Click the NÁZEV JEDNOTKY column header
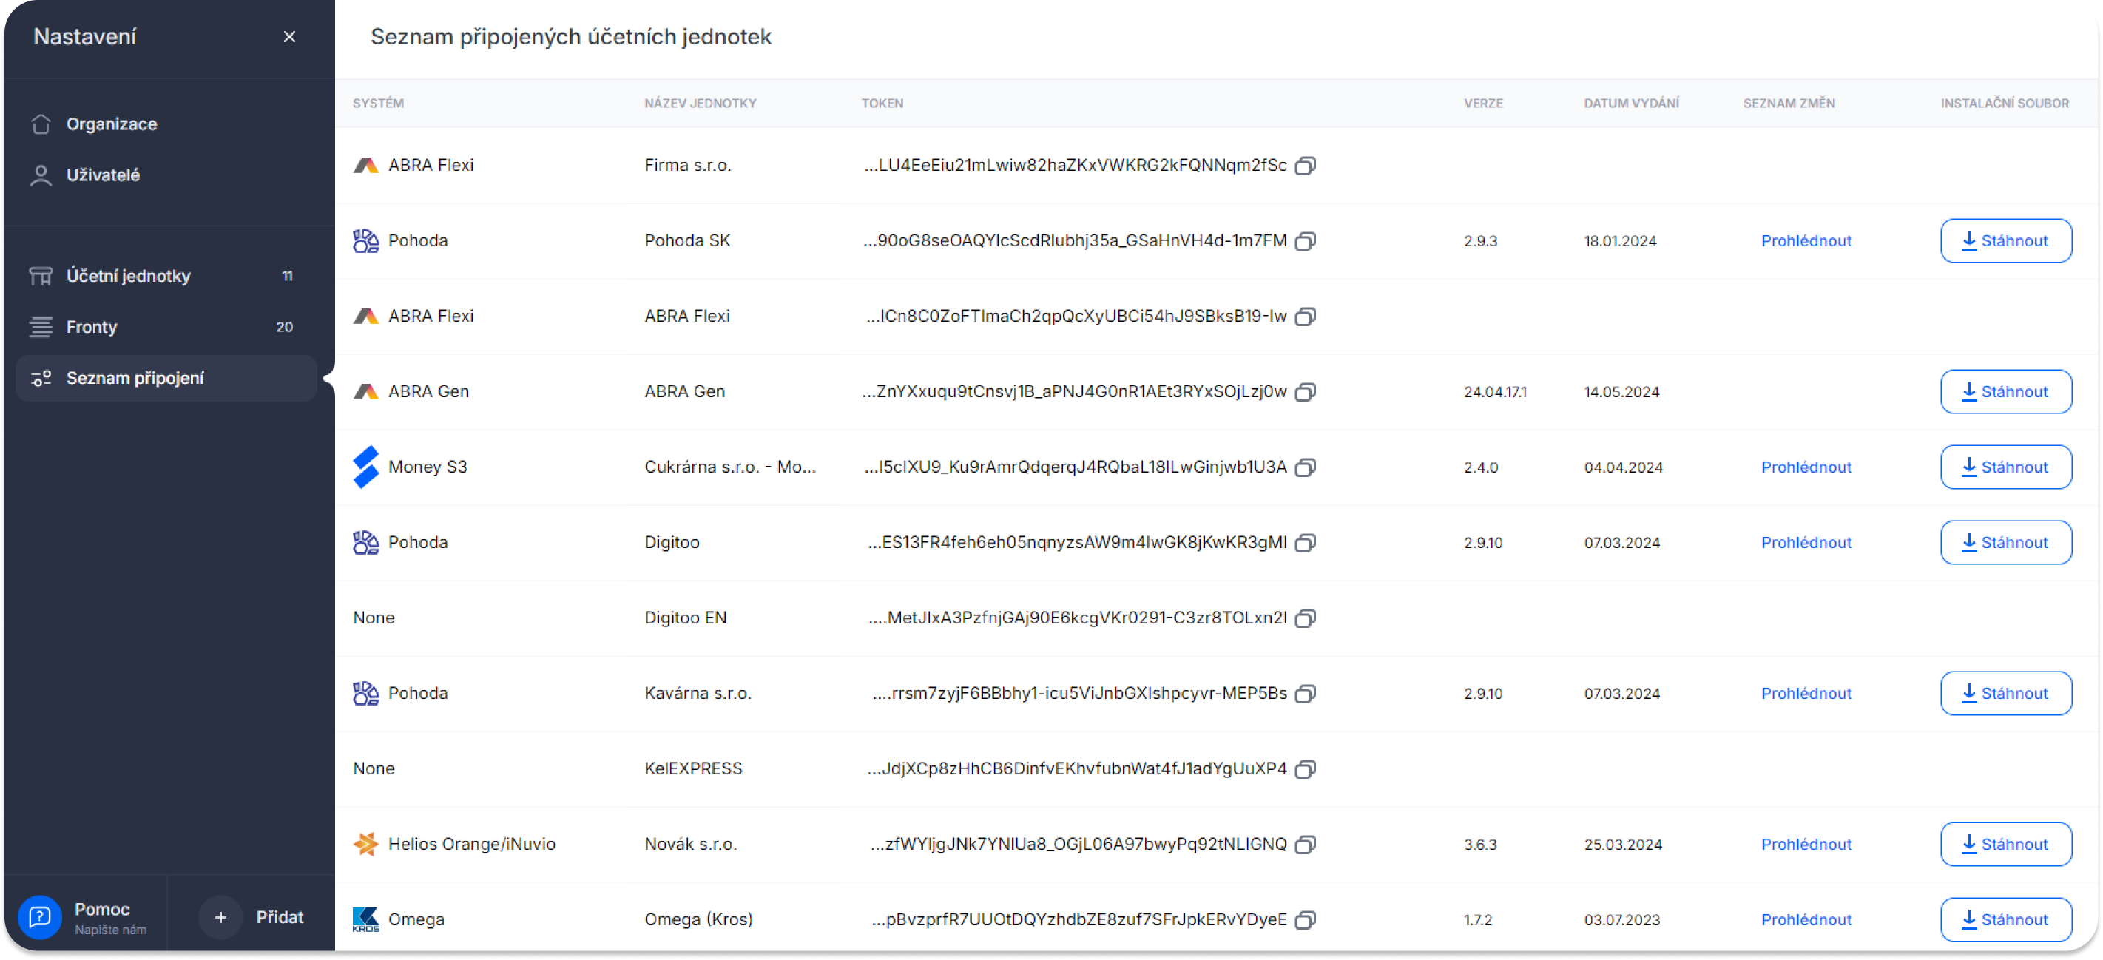 tap(701, 104)
